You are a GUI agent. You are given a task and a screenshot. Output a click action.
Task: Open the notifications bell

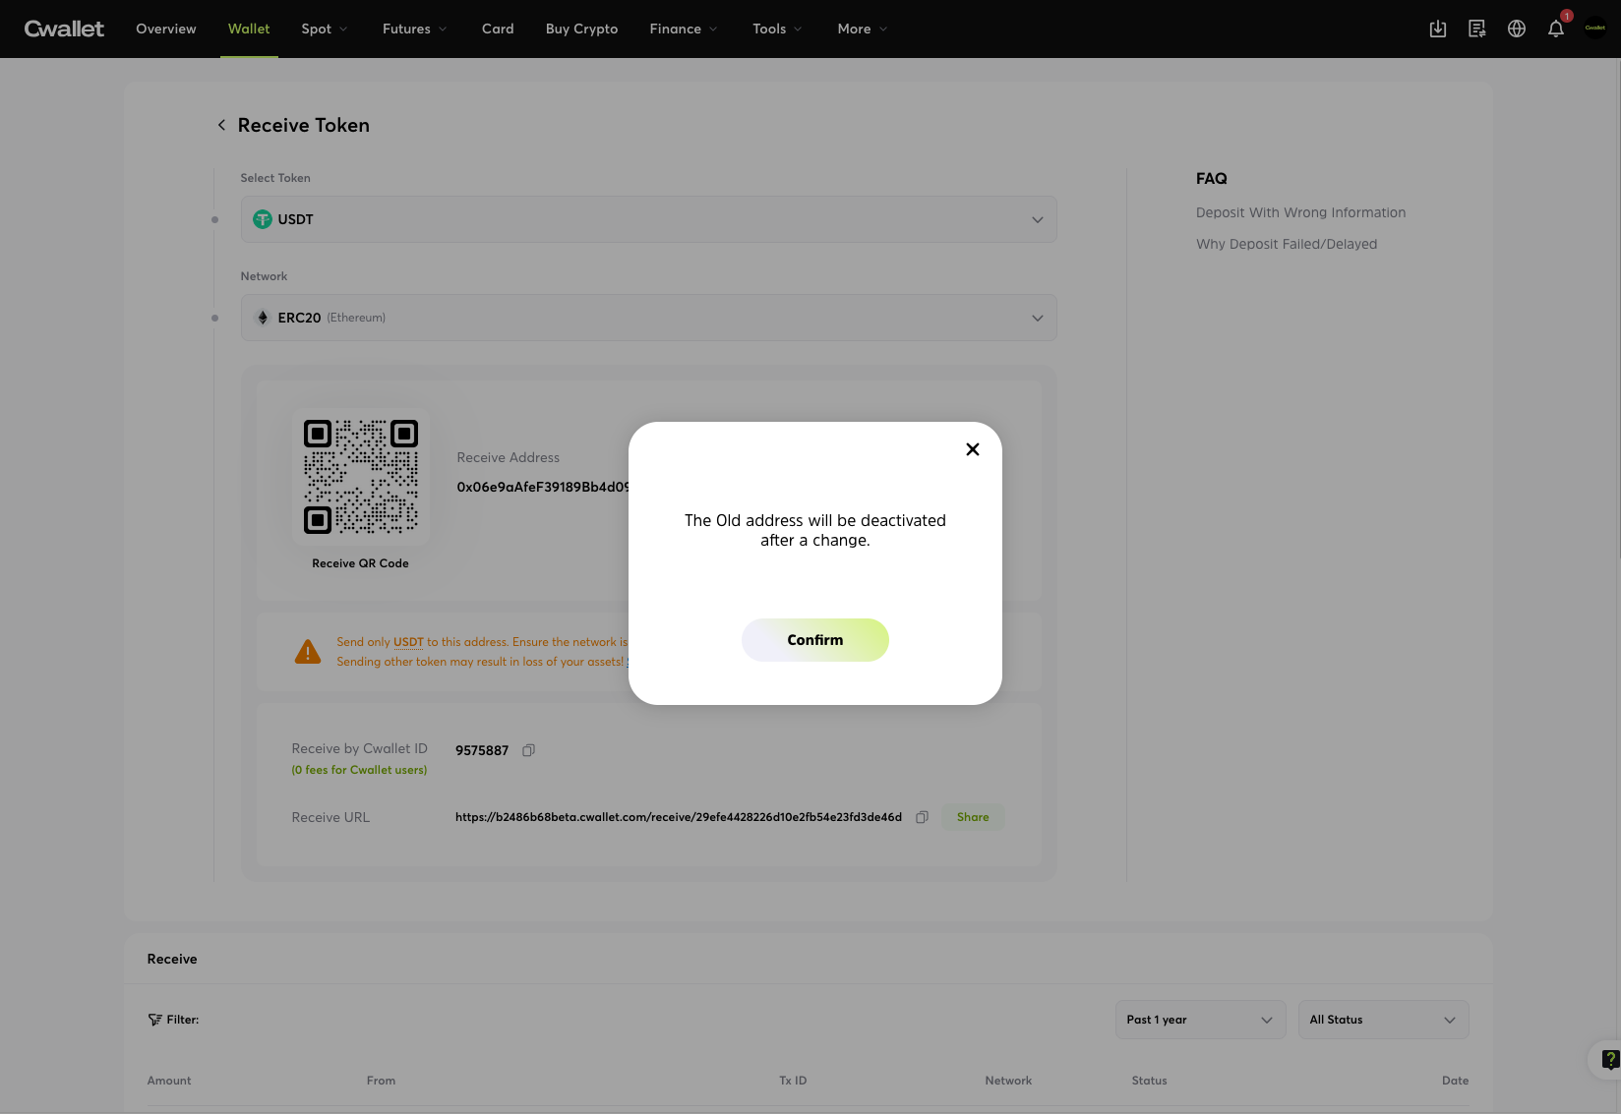coord(1555,29)
